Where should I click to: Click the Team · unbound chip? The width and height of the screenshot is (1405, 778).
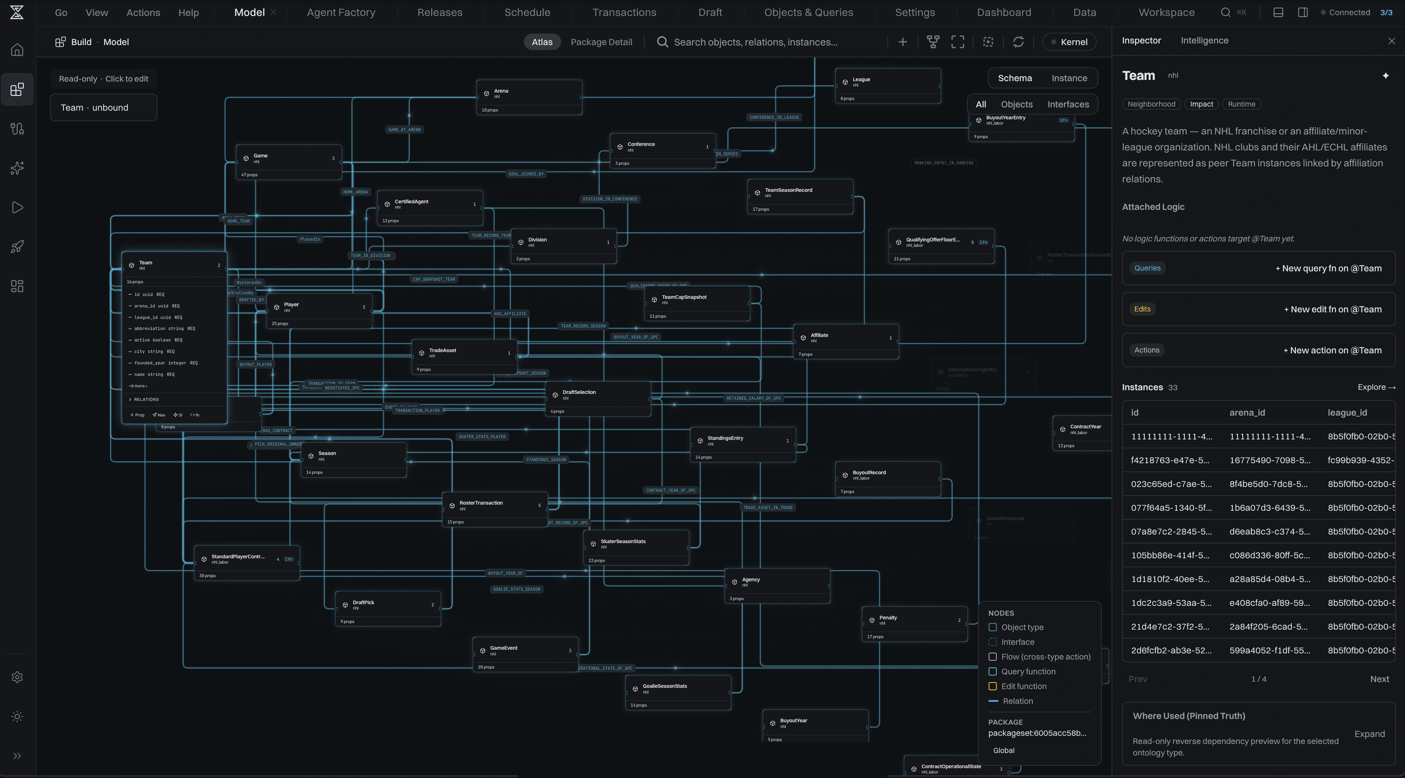103,107
